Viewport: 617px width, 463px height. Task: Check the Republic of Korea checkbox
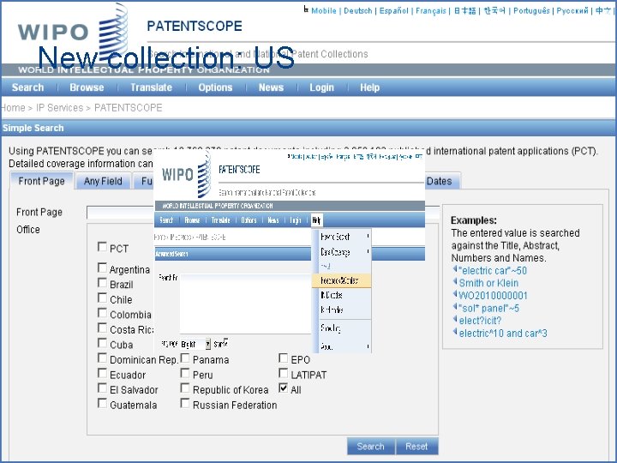[185, 388]
